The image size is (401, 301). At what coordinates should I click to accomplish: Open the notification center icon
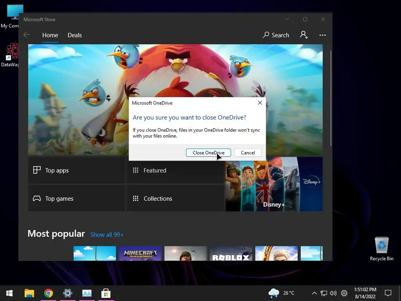pos(388,293)
